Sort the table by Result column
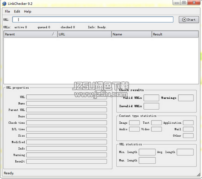202x179 pixels. (x=175, y=34)
